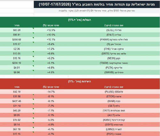160x136 pixels.
Task: Click the $40.20 price cell
Action: (x=17, y=110)
